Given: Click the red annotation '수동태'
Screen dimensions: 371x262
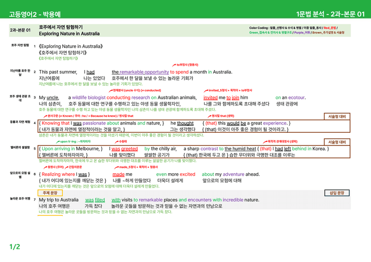Looking at the screenshot, I should point(123,141).
